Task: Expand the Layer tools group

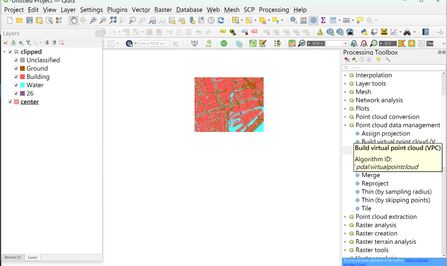Action: (345, 83)
